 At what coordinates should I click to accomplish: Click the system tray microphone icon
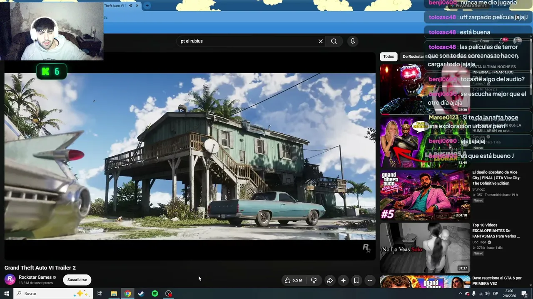pyautogui.click(x=474, y=294)
